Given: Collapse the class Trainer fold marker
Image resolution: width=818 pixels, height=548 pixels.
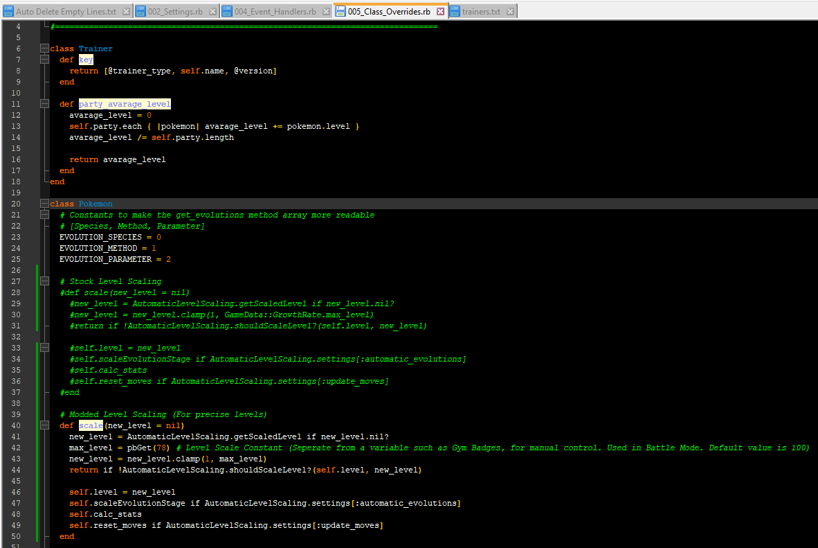Looking at the screenshot, I should 45,48.
